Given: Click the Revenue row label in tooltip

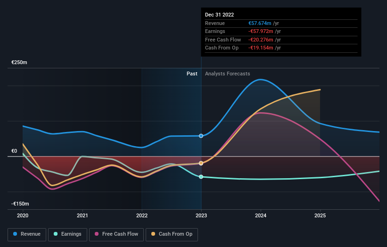Looking at the screenshot, I should click(215, 23).
